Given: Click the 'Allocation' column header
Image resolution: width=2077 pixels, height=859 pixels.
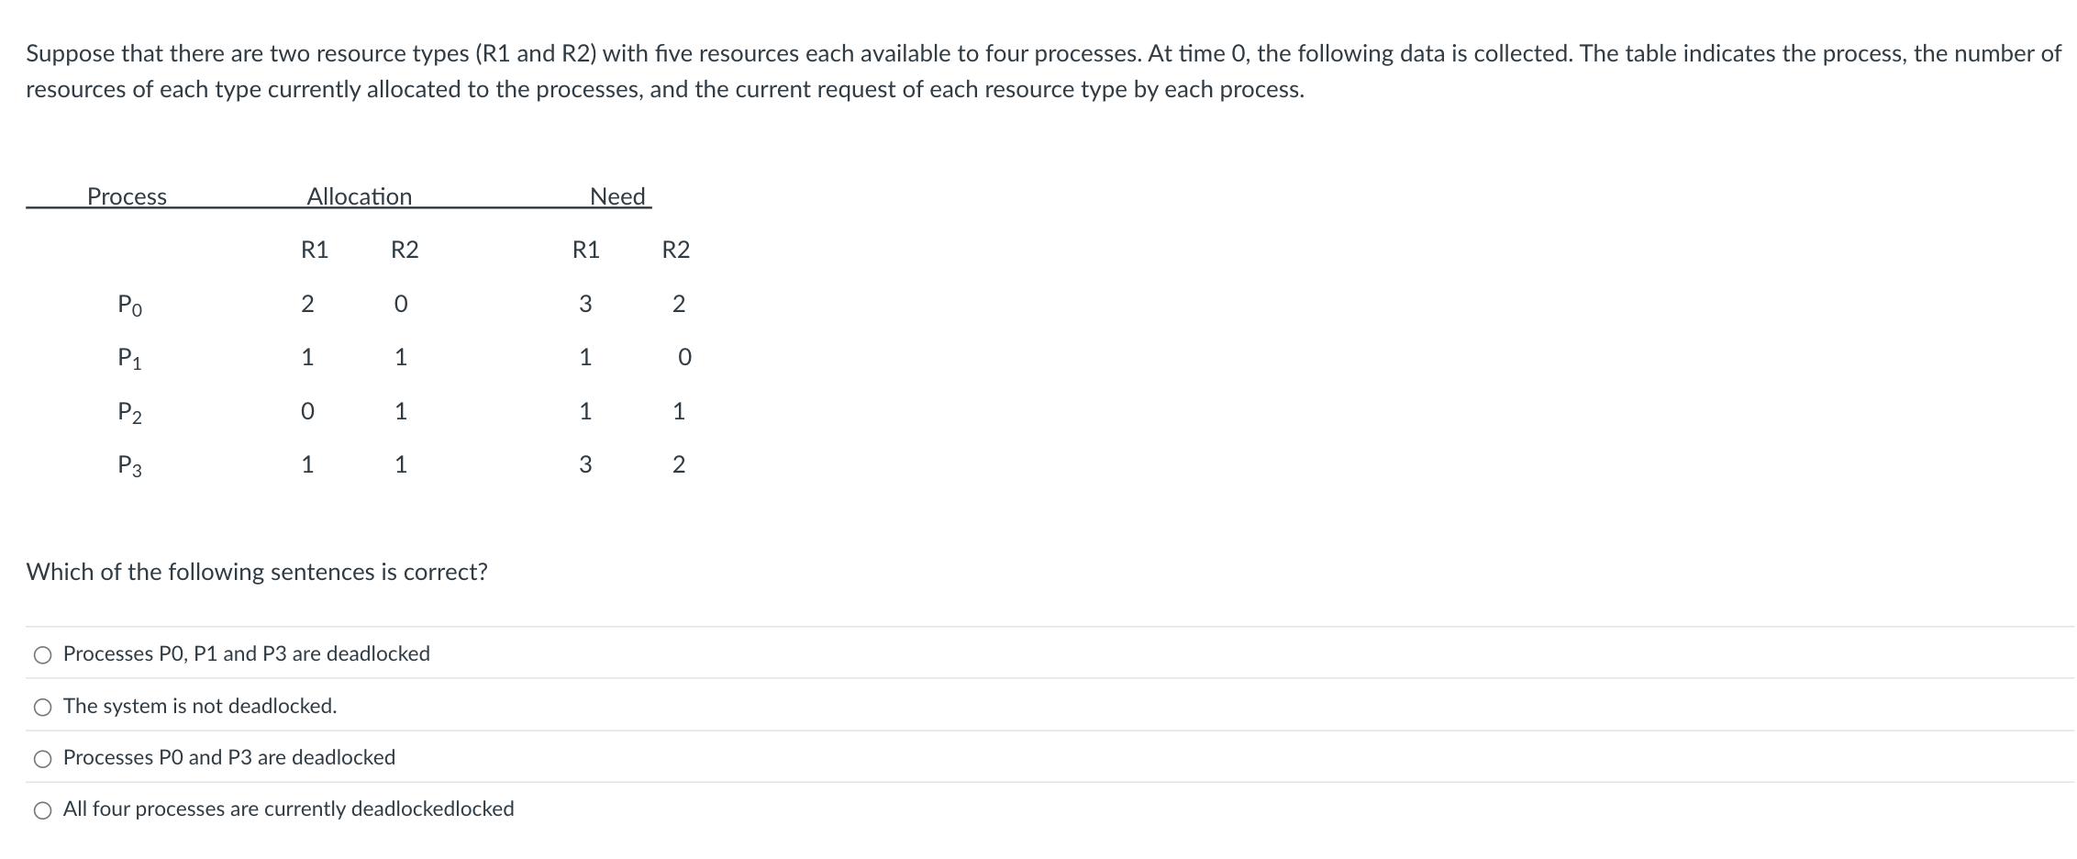Looking at the screenshot, I should pos(359,195).
